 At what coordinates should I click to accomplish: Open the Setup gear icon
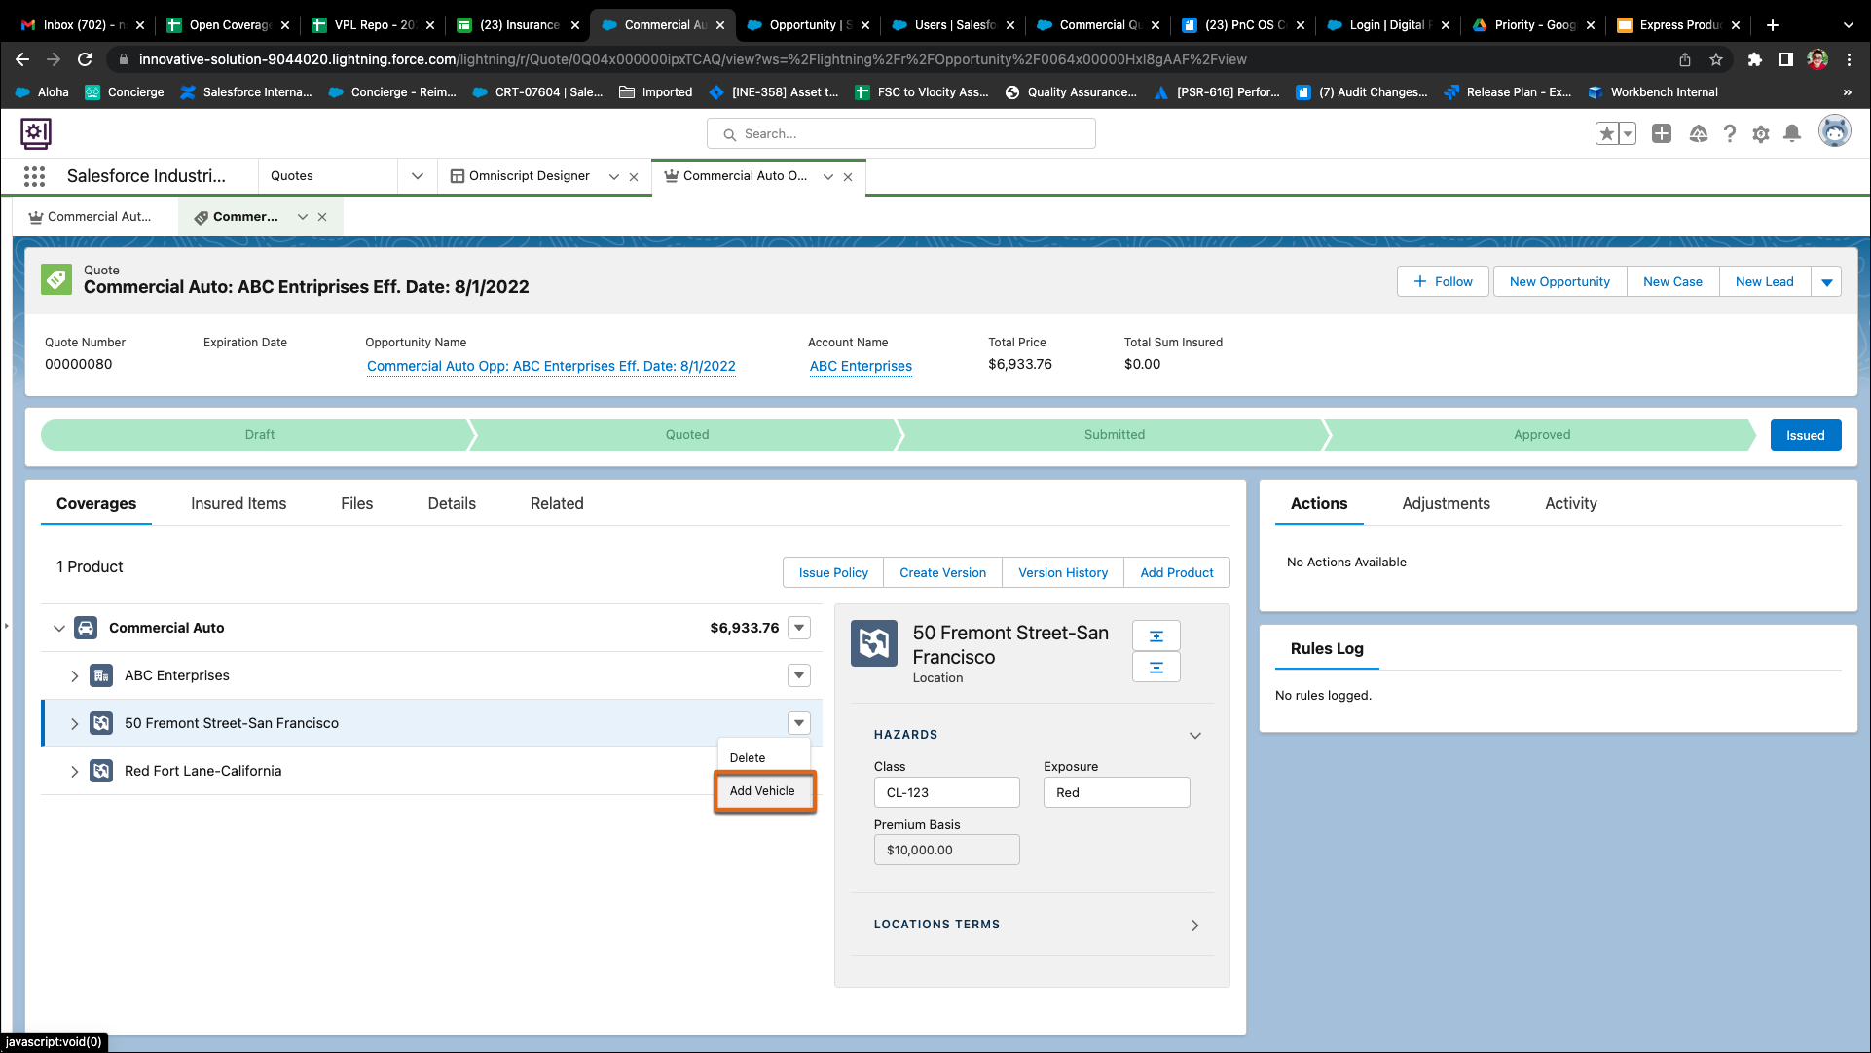(1761, 134)
